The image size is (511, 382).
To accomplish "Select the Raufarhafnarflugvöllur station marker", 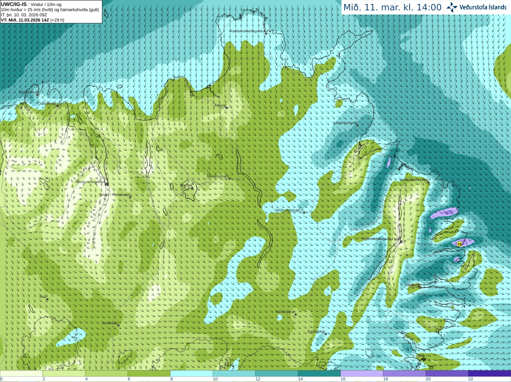I will tap(266, 33).
